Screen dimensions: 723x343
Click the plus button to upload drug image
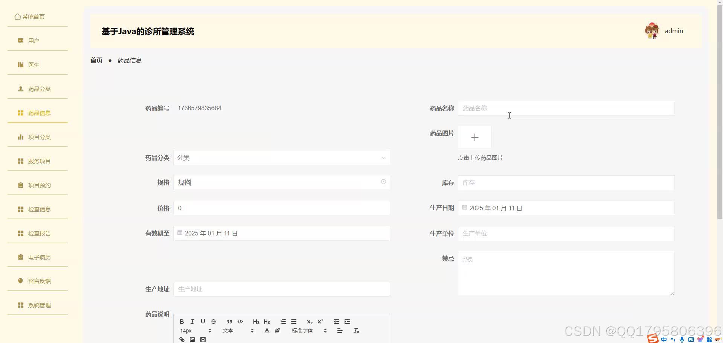[474, 137]
